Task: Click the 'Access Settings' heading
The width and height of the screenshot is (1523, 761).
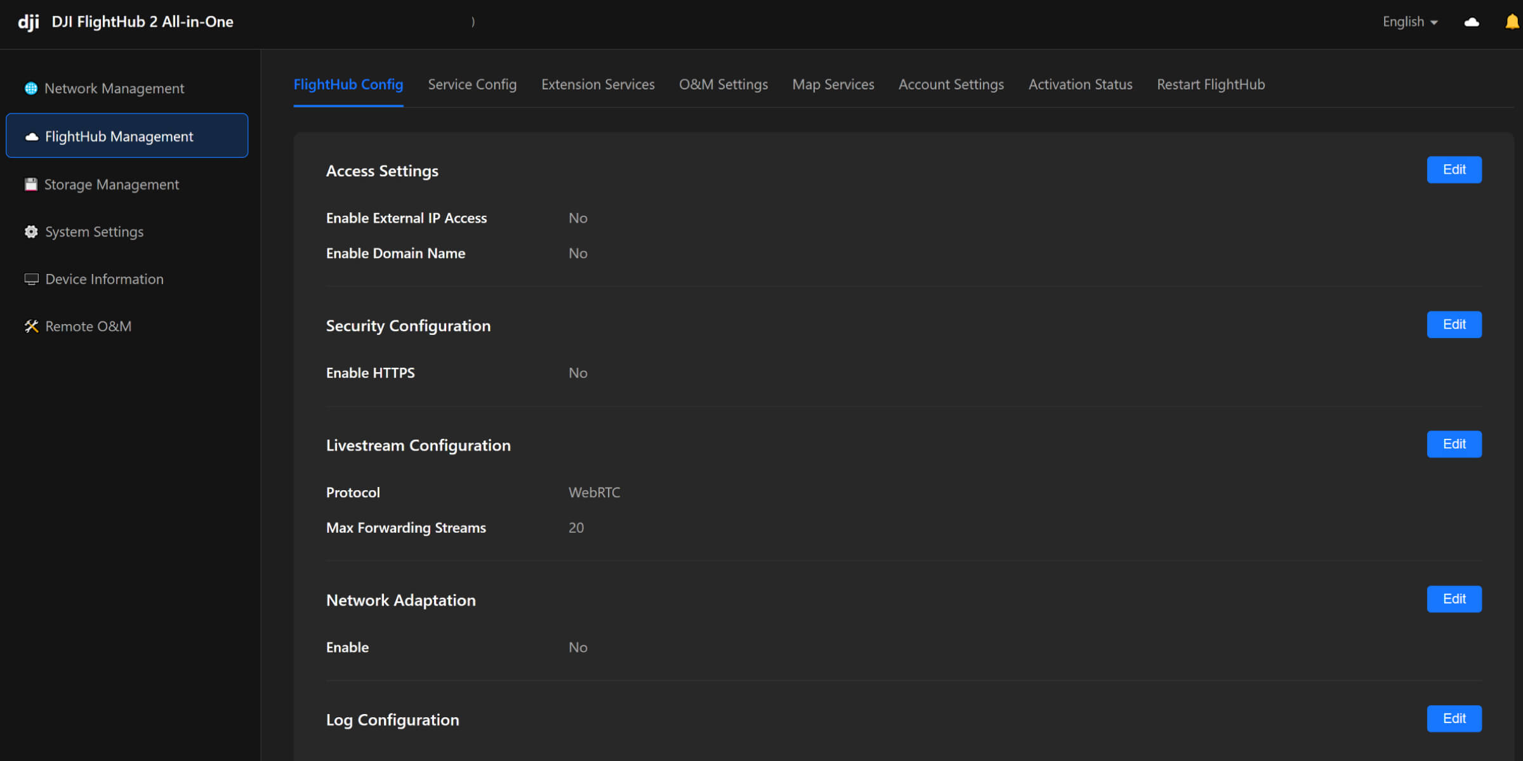Action: click(382, 171)
